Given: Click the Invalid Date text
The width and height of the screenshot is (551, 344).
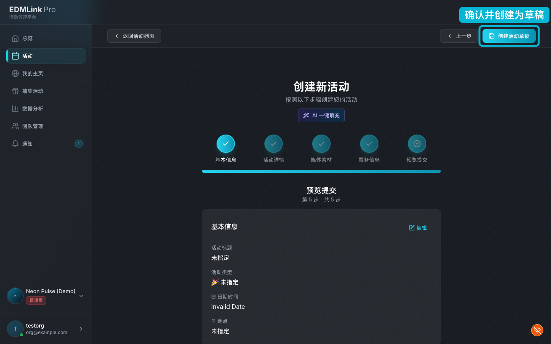Looking at the screenshot, I should [228, 307].
